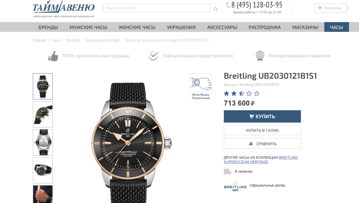Click the Breitling 1884 dealer logo
The height and width of the screenshot is (203, 359).
tap(235, 186)
